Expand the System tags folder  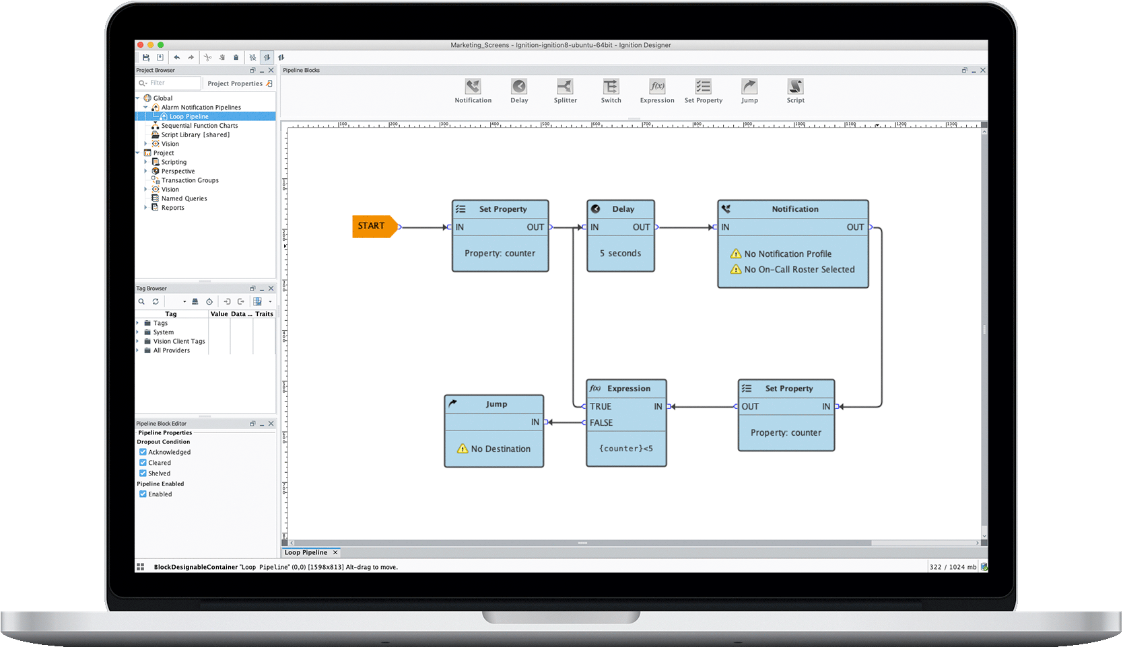click(x=138, y=332)
